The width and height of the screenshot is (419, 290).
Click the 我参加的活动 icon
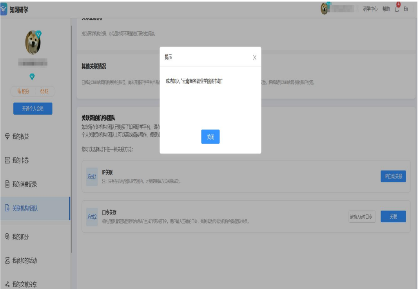(7, 261)
